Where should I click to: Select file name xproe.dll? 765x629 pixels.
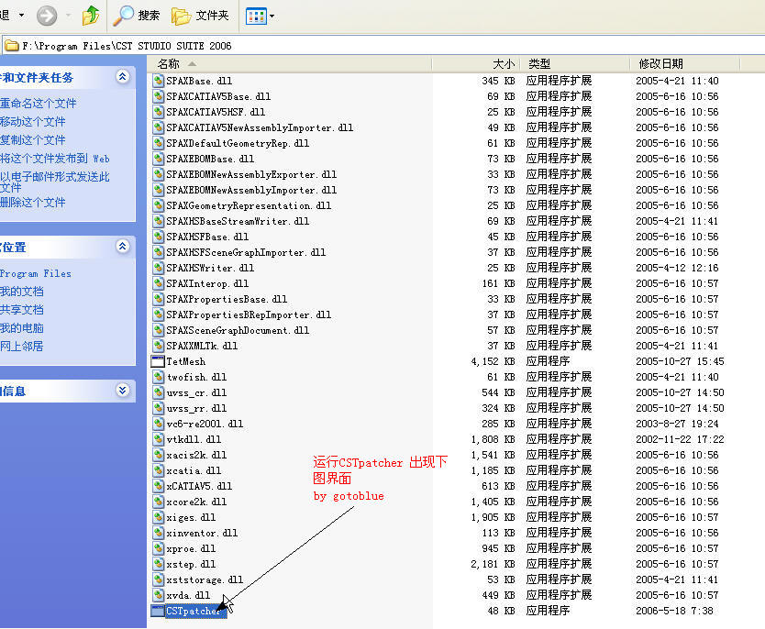[191, 548]
